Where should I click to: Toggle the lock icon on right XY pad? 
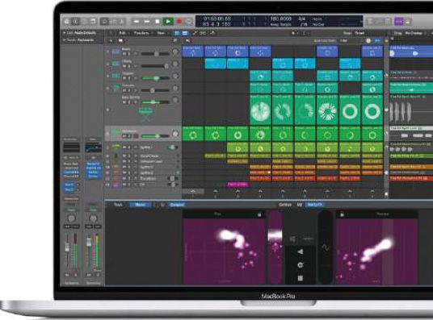tap(342, 214)
